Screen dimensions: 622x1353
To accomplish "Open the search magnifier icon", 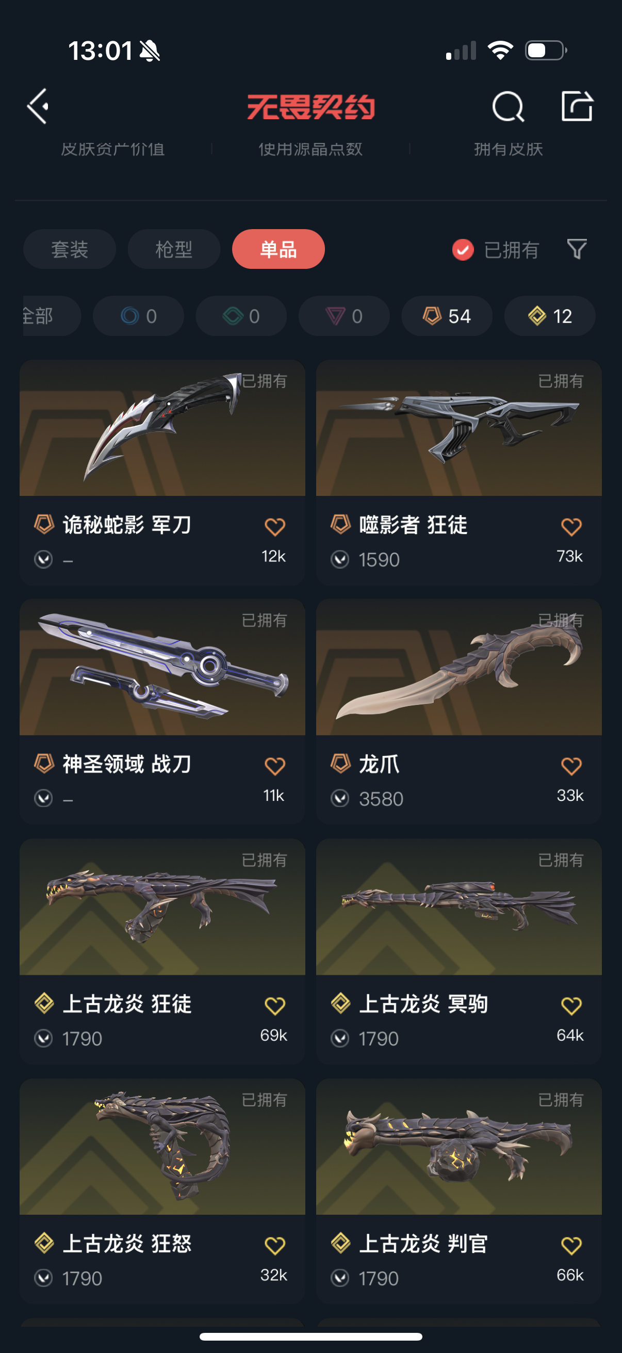I will pyautogui.click(x=508, y=107).
